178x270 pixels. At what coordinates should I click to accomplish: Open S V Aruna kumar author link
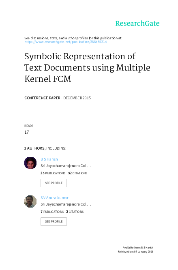click(x=54, y=198)
